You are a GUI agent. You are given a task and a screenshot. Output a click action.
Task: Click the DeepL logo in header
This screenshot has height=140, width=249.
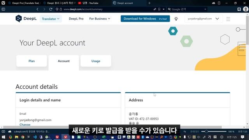click(x=26, y=19)
